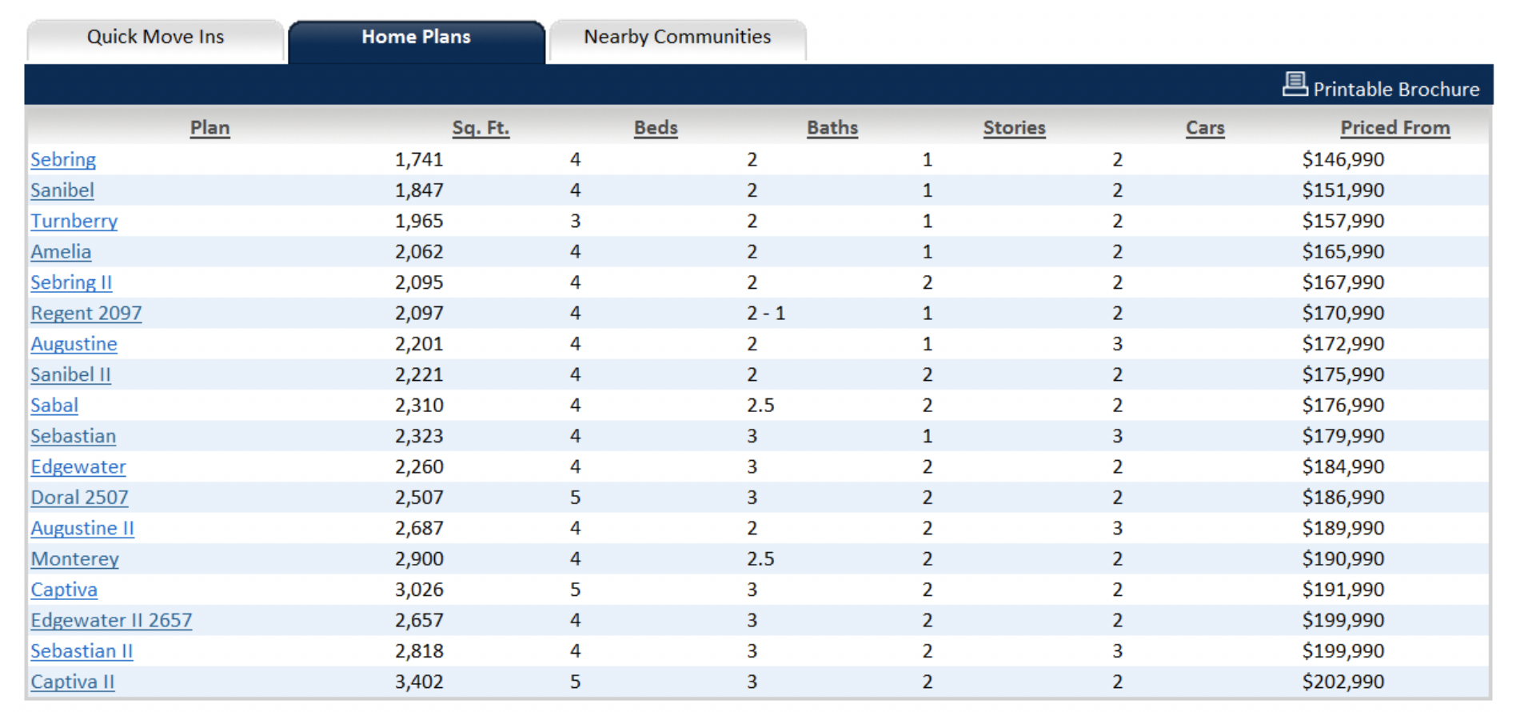The height and width of the screenshot is (712, 1516).
Task: Click the 2,900 square feet value
Action: (419, 559)
